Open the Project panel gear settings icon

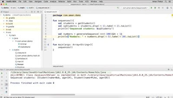point(38,12)
